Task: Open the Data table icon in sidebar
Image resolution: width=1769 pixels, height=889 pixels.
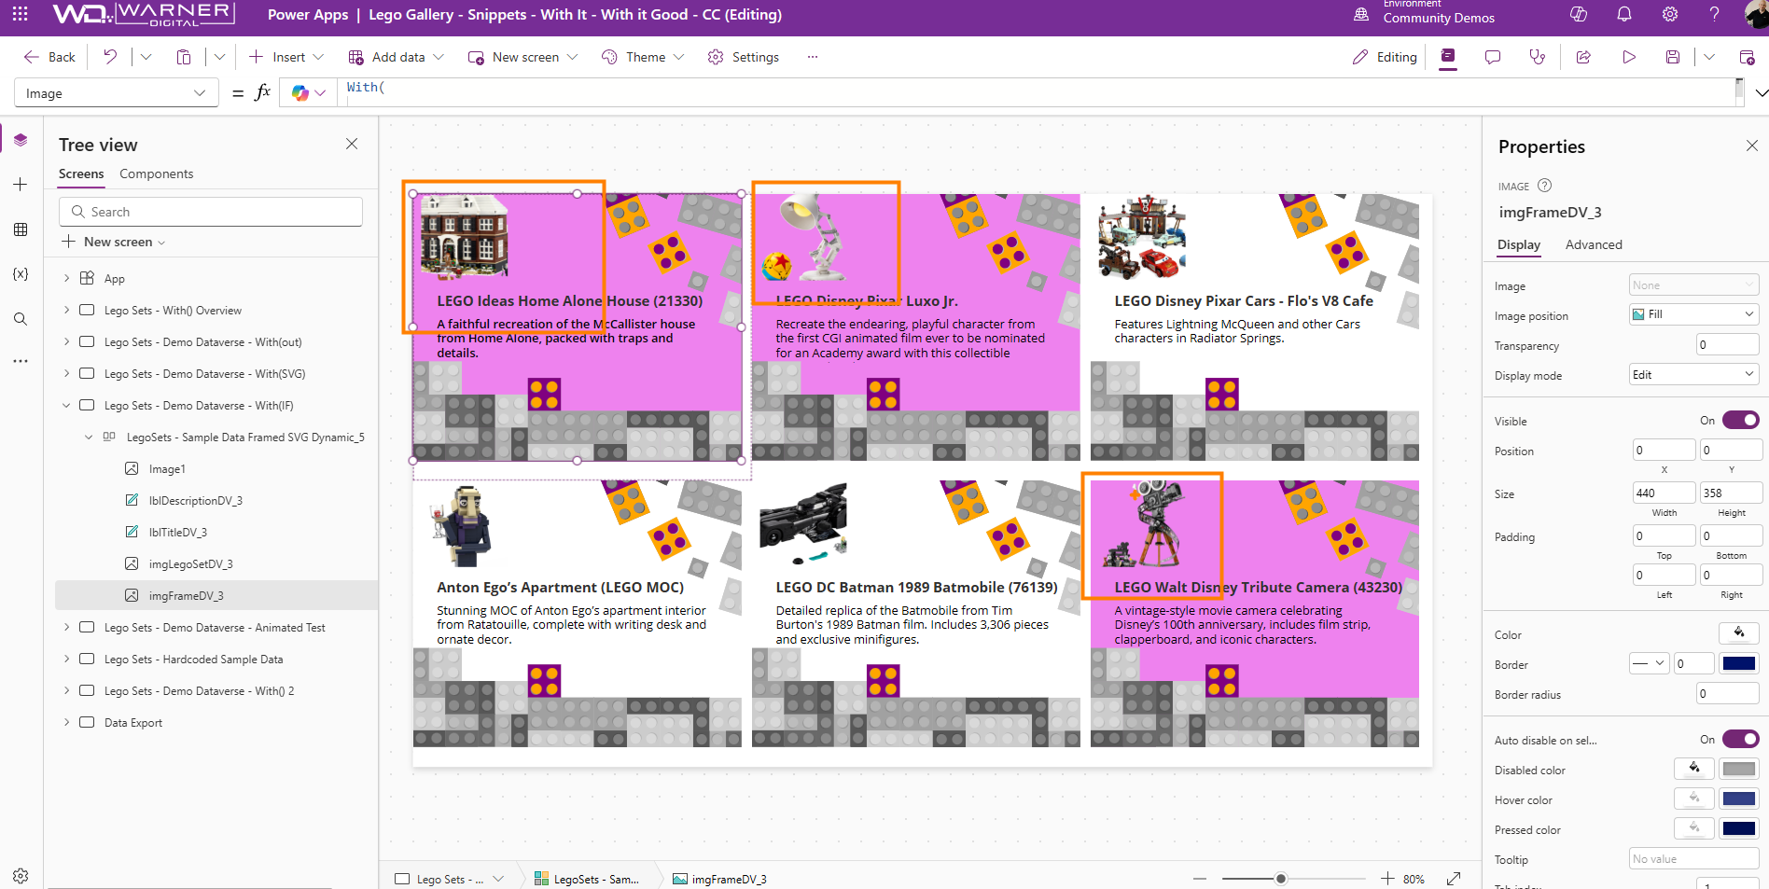Action: point(21,229)
